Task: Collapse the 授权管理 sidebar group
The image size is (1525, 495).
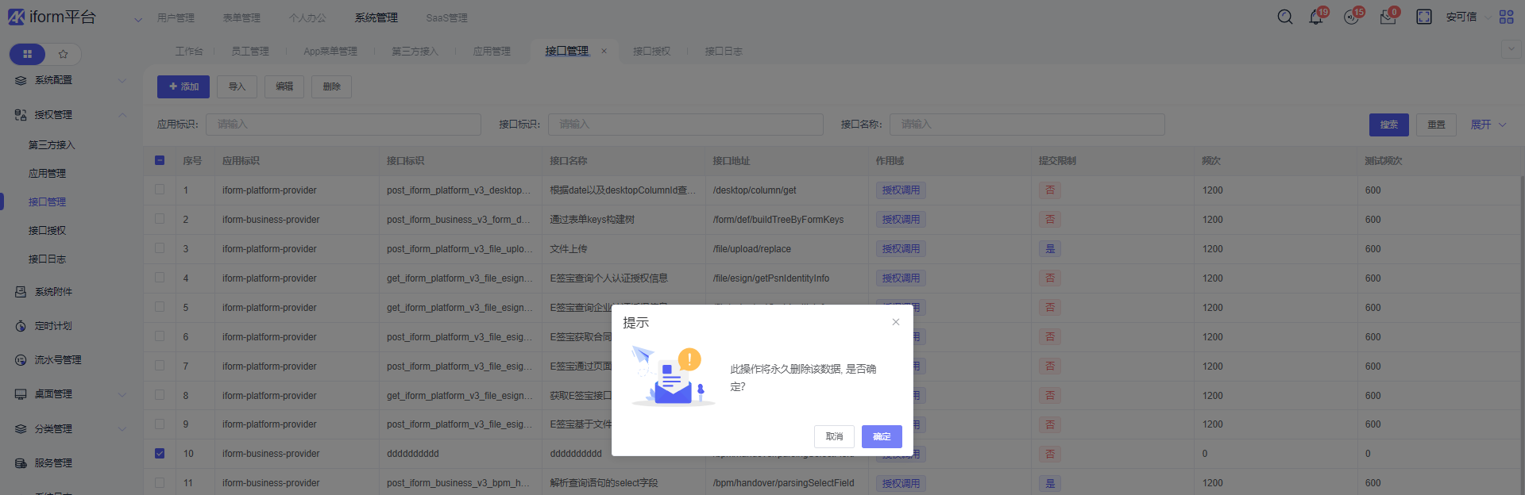Action: pyautogui.click(x=122, y=115)
